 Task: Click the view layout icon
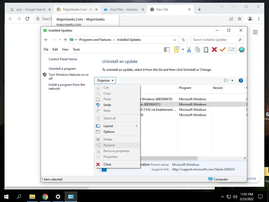pos(226,80)
